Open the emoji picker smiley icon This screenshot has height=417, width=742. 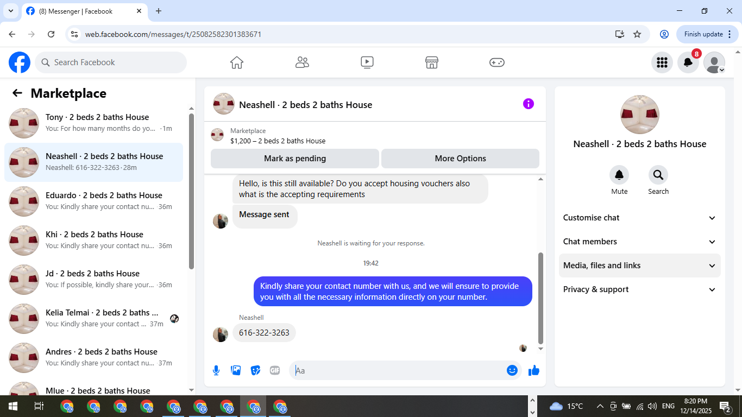pos(512,370)
